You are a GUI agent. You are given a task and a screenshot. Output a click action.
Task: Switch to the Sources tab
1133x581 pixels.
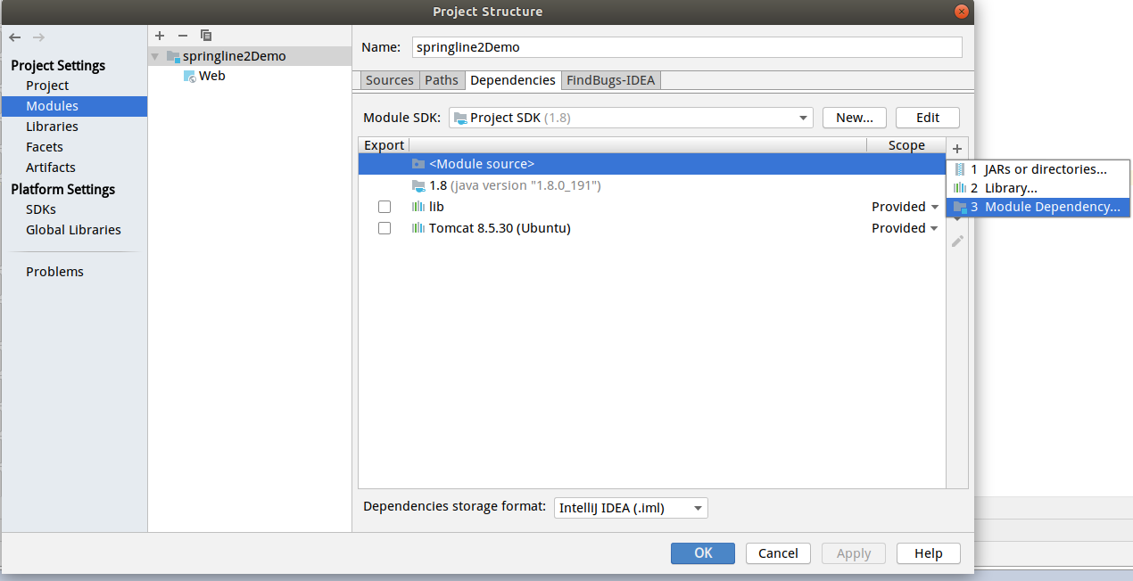(x=390, y=80)
